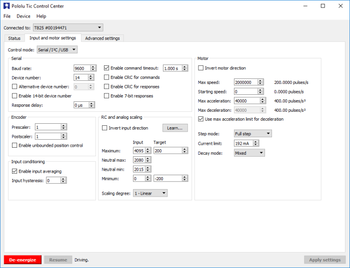Increase encoder prescaler with up arrow
This screenshot has height=268, width=350.
[x=63, y=126]
